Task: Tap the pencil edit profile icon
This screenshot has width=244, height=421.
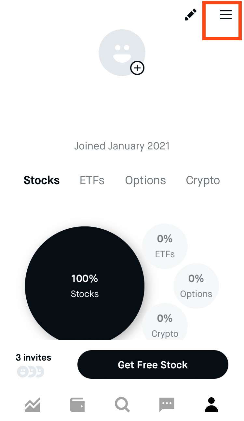Action: pyautogui.click(x=190, y=15)
